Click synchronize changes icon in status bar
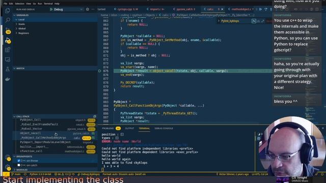326x183 pixels. click(25, 174)
